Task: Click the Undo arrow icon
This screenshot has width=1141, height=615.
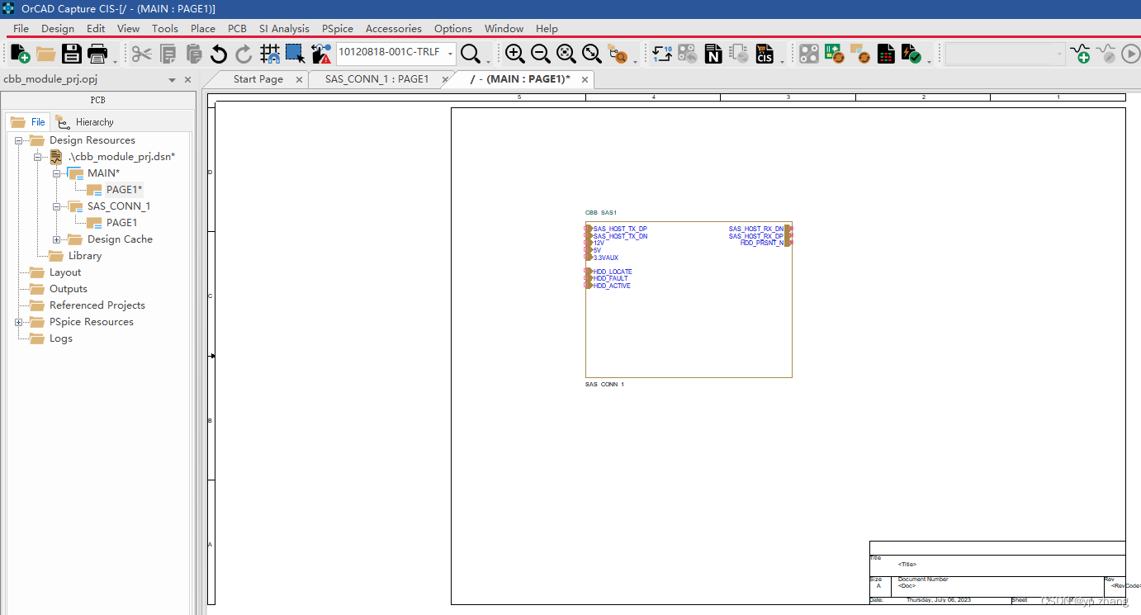Action: pyautogui.click(x=218, y=54)
